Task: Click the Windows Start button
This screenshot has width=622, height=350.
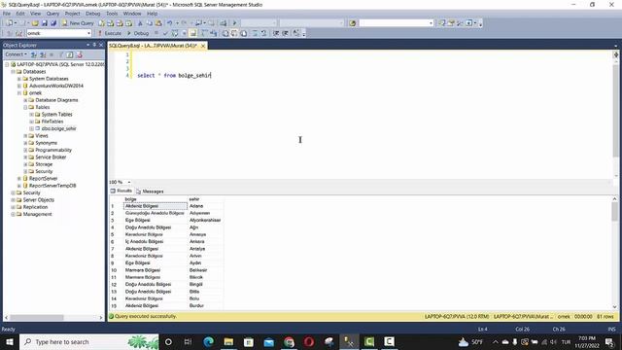Action: click(x=10, y=341)
